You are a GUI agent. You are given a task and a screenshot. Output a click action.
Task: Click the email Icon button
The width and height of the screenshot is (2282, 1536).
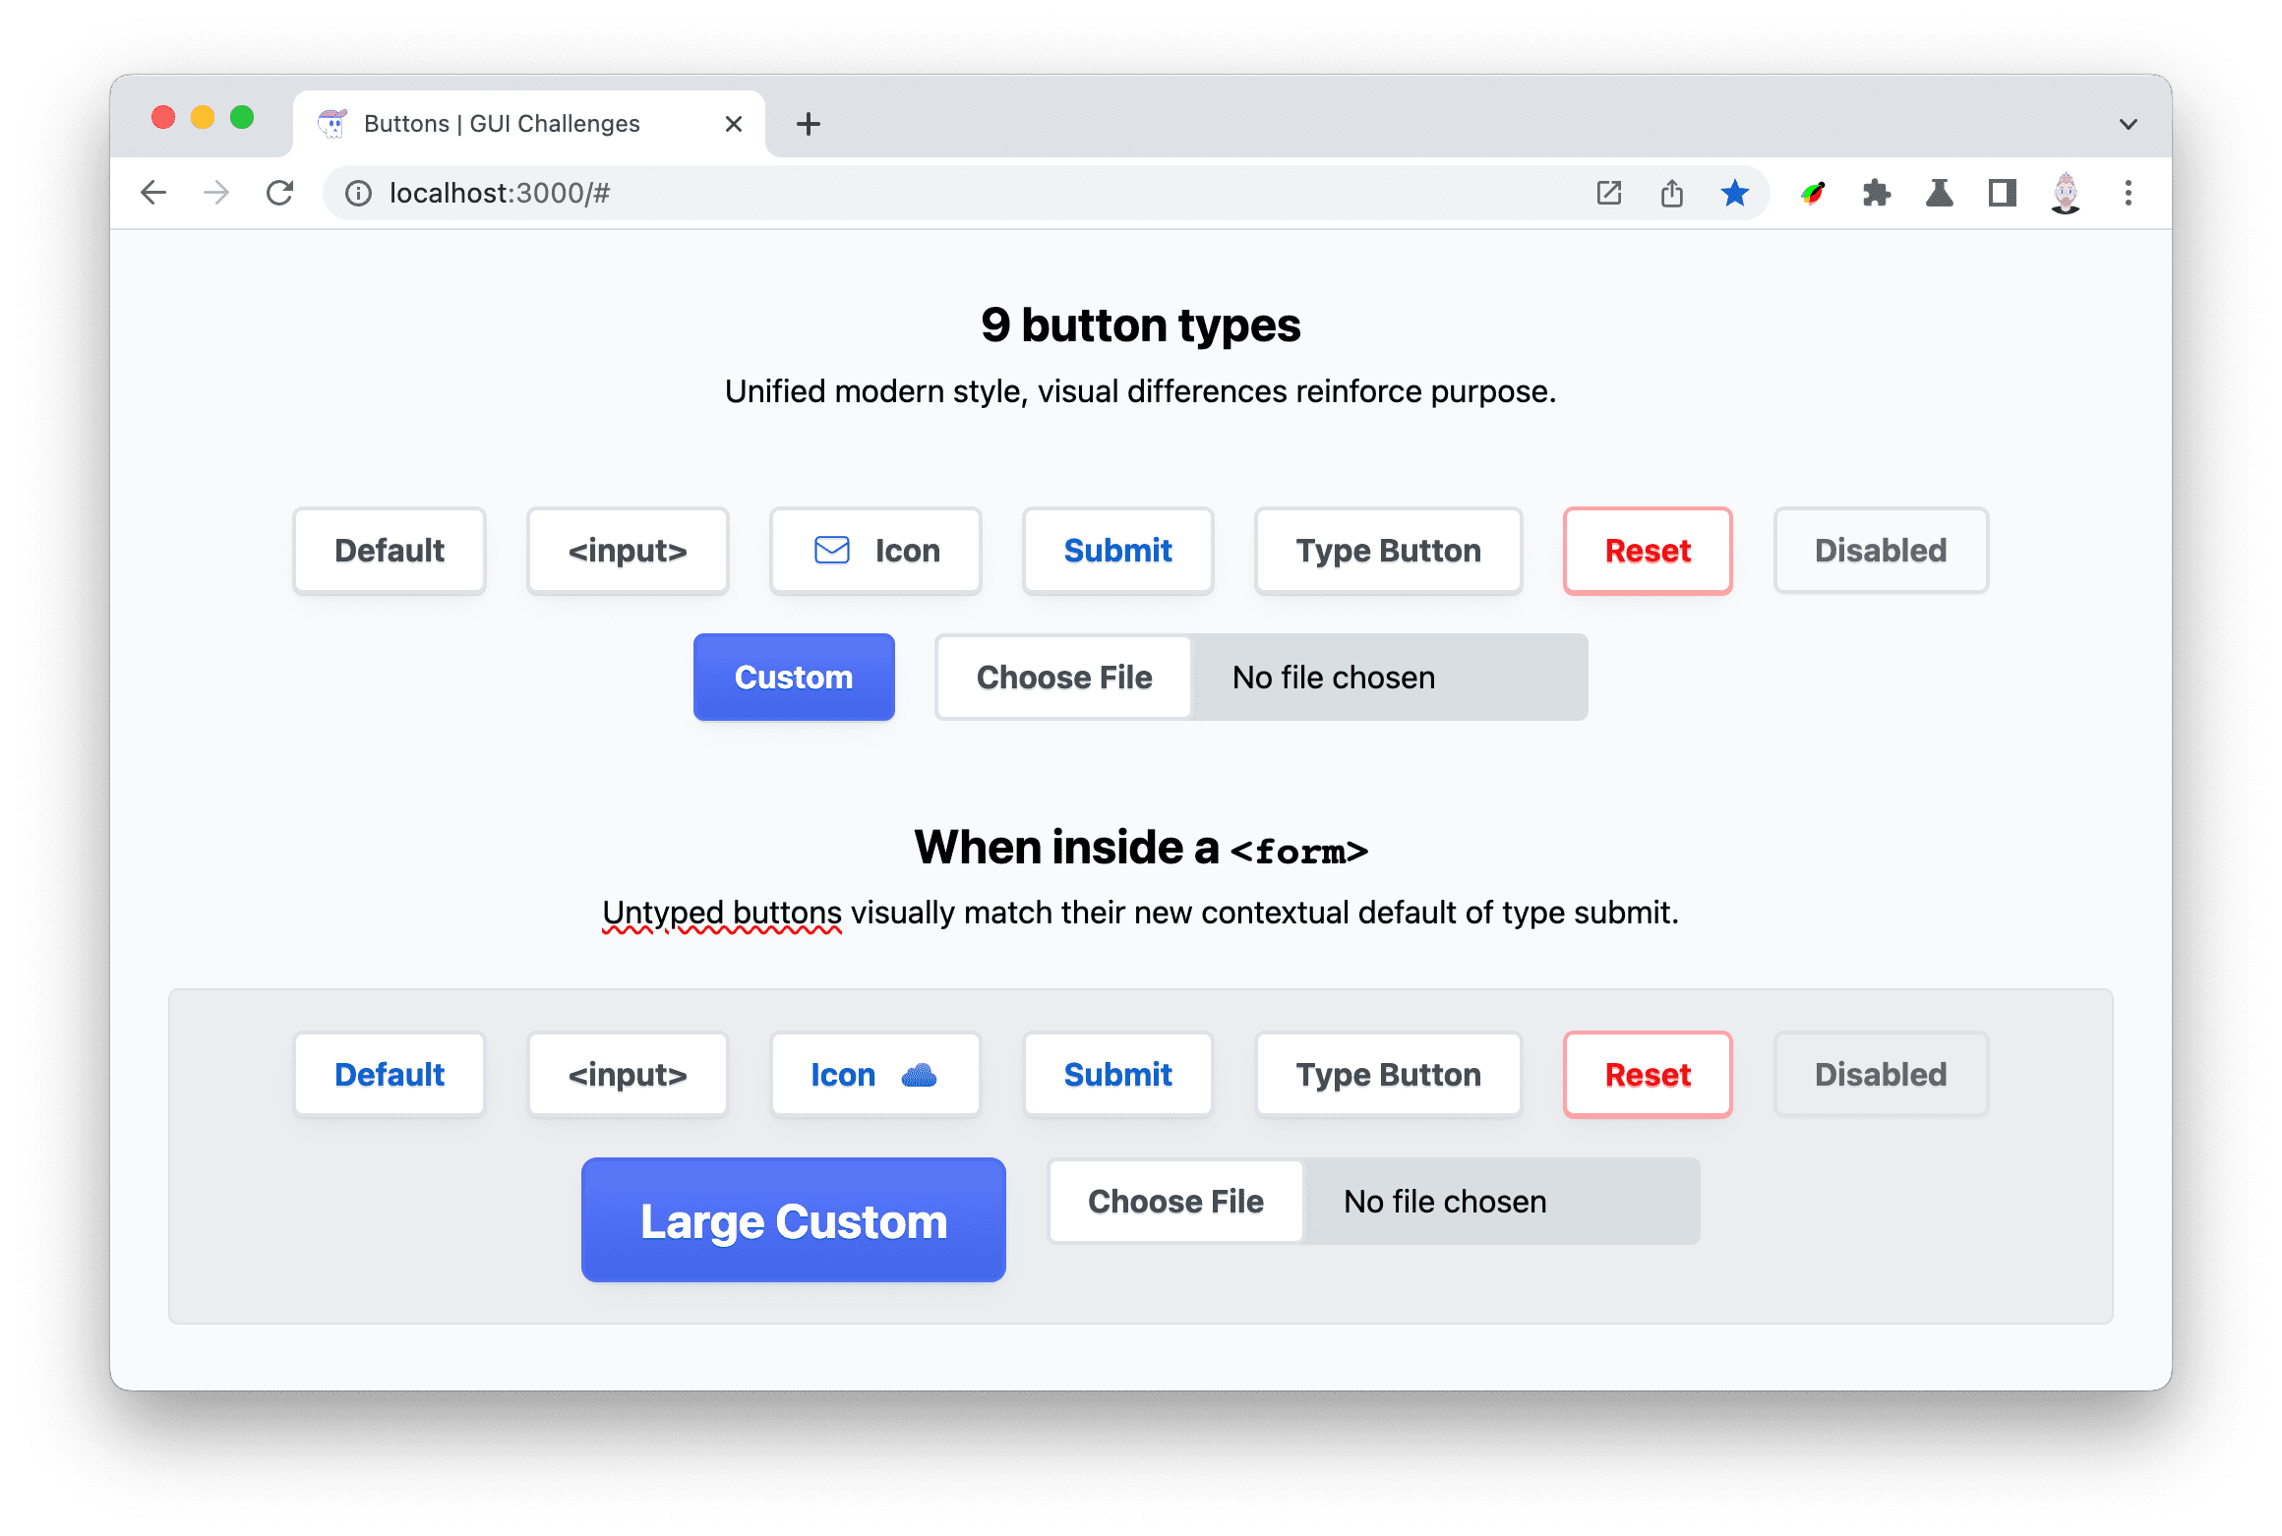point(874,551)
